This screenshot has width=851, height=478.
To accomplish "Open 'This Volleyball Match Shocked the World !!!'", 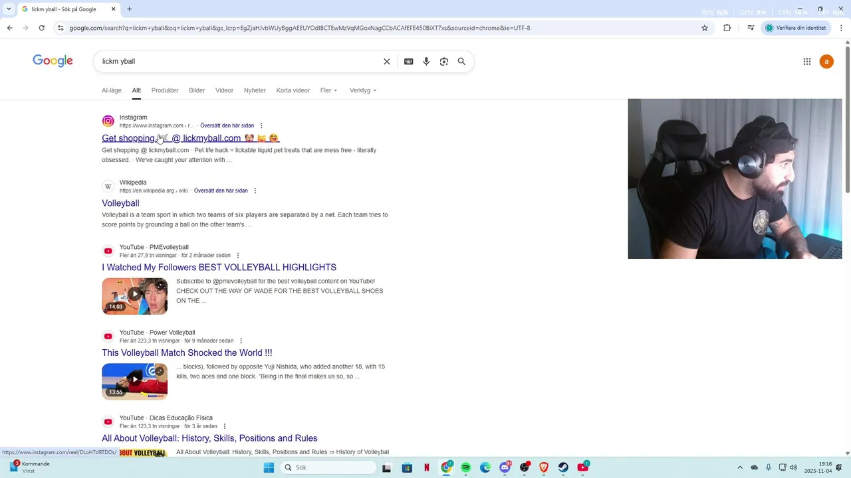I will (x=187, y=353).
